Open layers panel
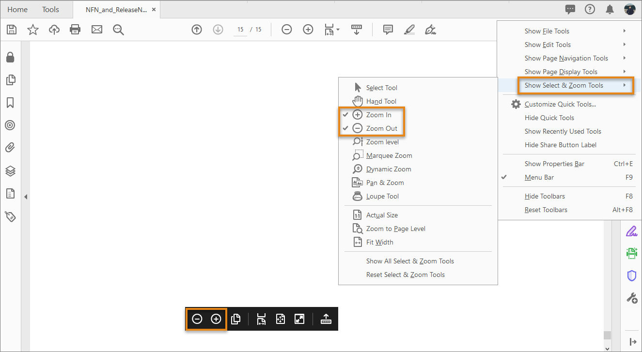642x352 pixels. [x=10, y=171]
